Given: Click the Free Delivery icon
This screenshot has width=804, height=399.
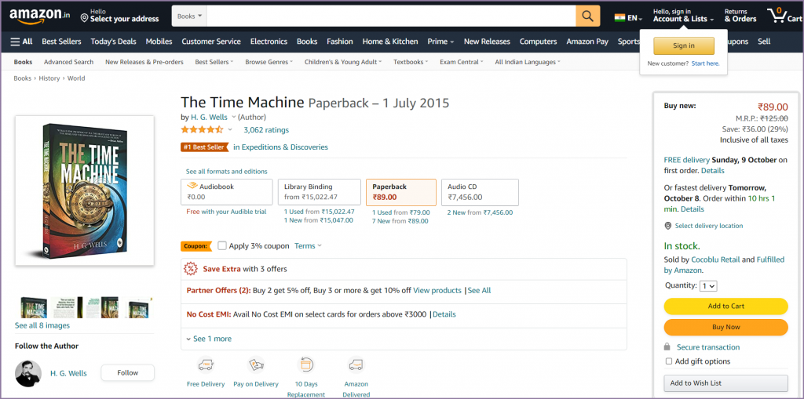Looking at the screenshot, I should coord(206,365).
